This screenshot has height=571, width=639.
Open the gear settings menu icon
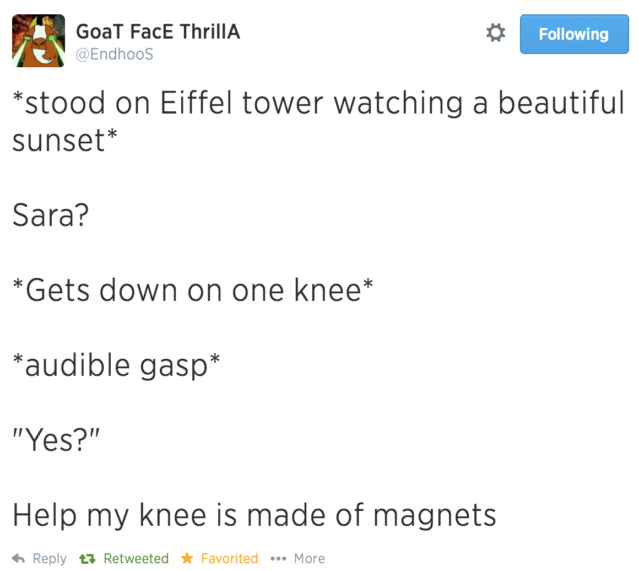click(x=496, y=33)
